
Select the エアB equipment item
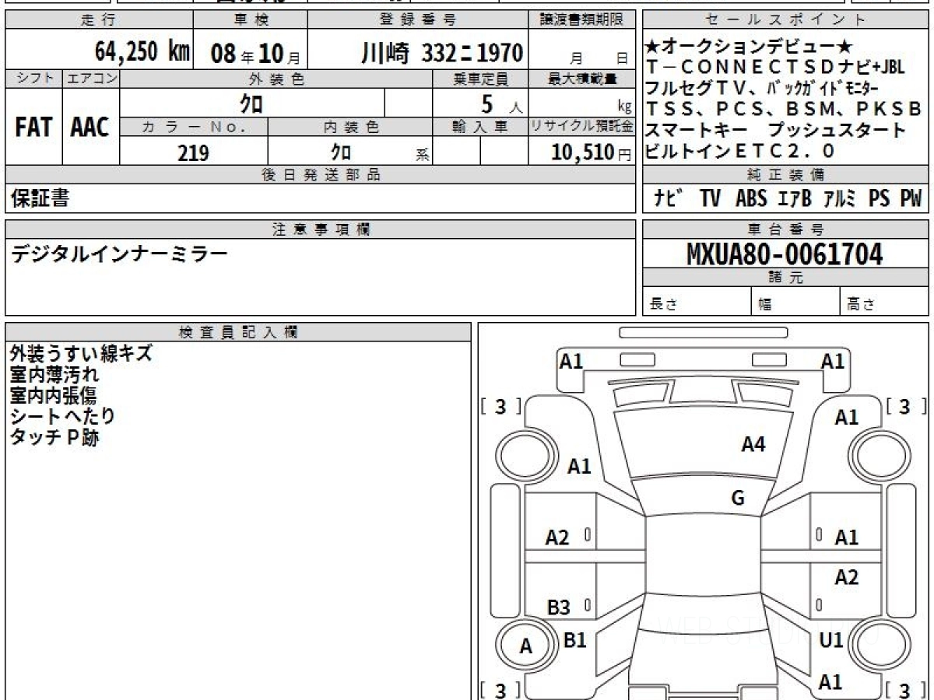point(795,199)
